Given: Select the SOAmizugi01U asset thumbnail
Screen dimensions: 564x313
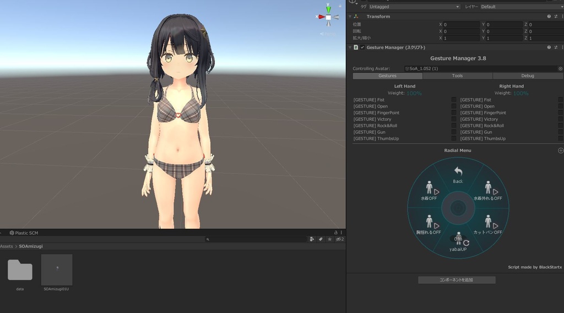Looking at the screenshot, I should [x=57, y=270].
